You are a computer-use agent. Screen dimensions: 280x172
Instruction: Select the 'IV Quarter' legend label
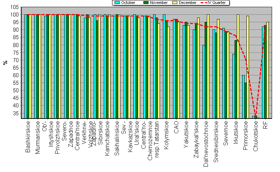pyautogui.click(x=217, y=3)
